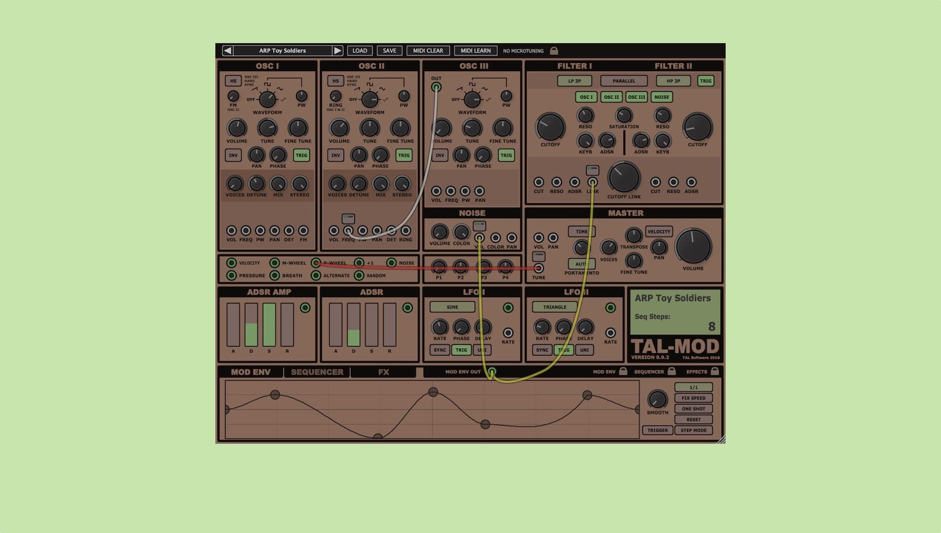This screenshot has height=533, width=941.
Task: Toggle the SEQUENCER lock icon
Action: [672, 371]
